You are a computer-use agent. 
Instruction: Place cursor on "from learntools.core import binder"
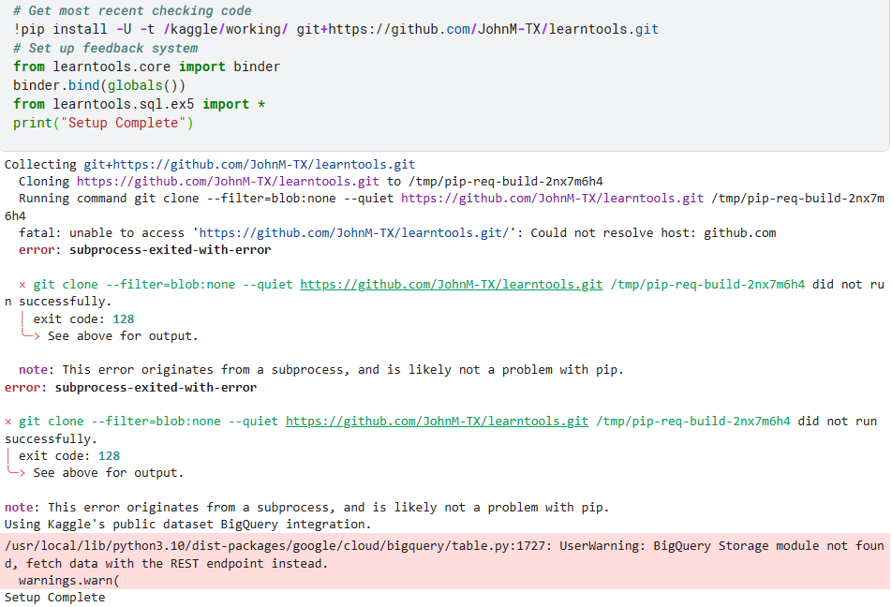pos(147,67)
